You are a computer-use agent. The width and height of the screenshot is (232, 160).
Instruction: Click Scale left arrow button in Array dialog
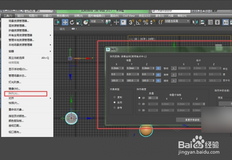coord(158,81)
